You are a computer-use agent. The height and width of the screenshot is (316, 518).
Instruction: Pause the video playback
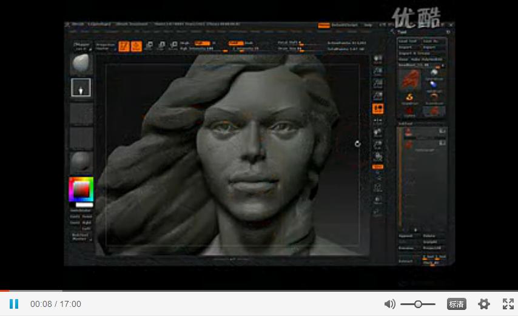pyautogui.click(x=14, y=304)
